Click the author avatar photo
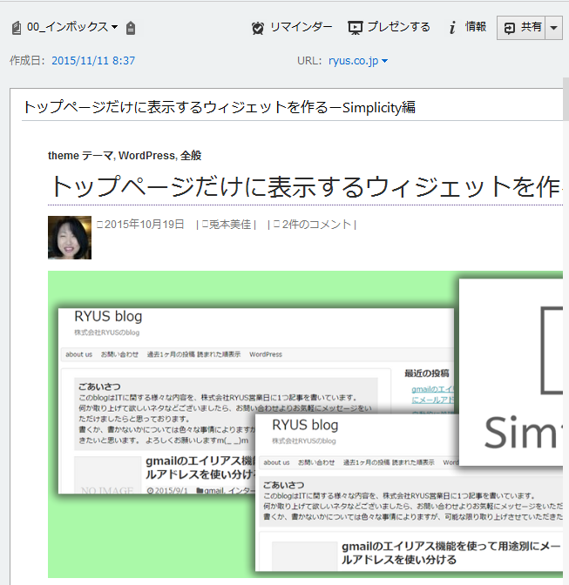 click(x=69, y=238)
